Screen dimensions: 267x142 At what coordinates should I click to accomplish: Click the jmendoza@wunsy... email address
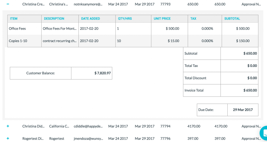tap(88, 138)
